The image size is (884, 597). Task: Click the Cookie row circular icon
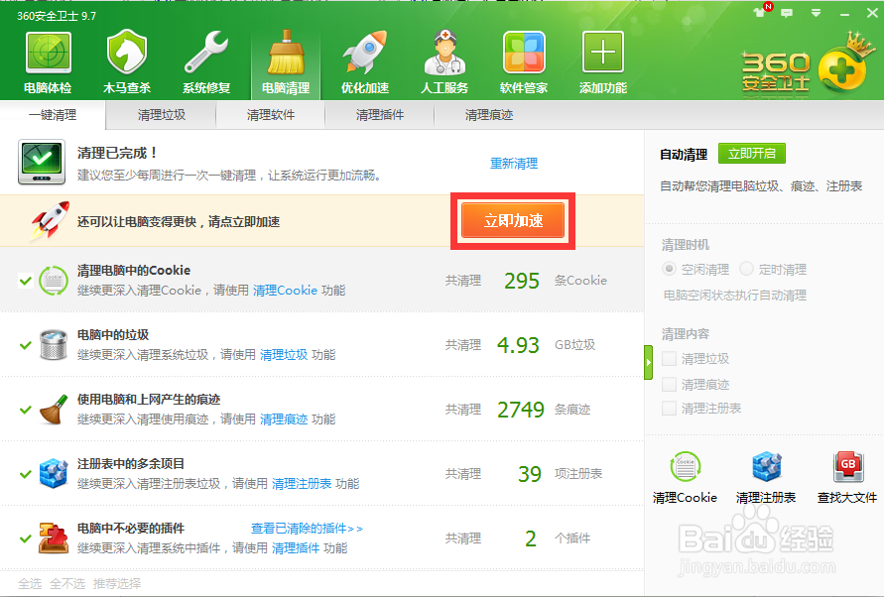(54, 281)
